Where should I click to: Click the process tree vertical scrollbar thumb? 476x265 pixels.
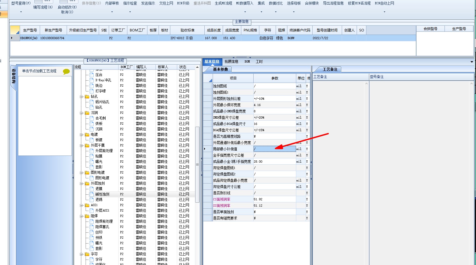tap(197, 164)
